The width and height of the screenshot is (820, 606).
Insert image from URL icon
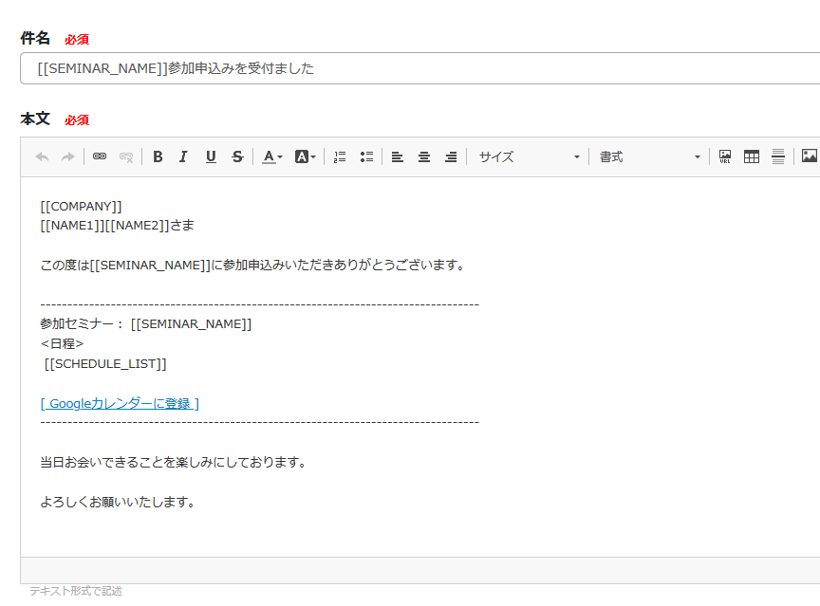[725, 156]
